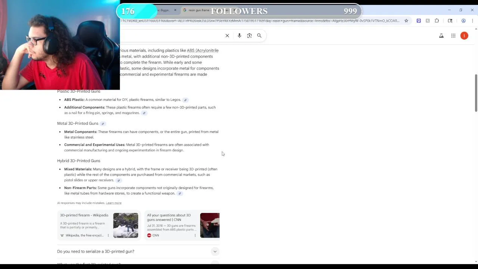Click the Wikipedia firearm thumbnail image

(x=125, y=225)
